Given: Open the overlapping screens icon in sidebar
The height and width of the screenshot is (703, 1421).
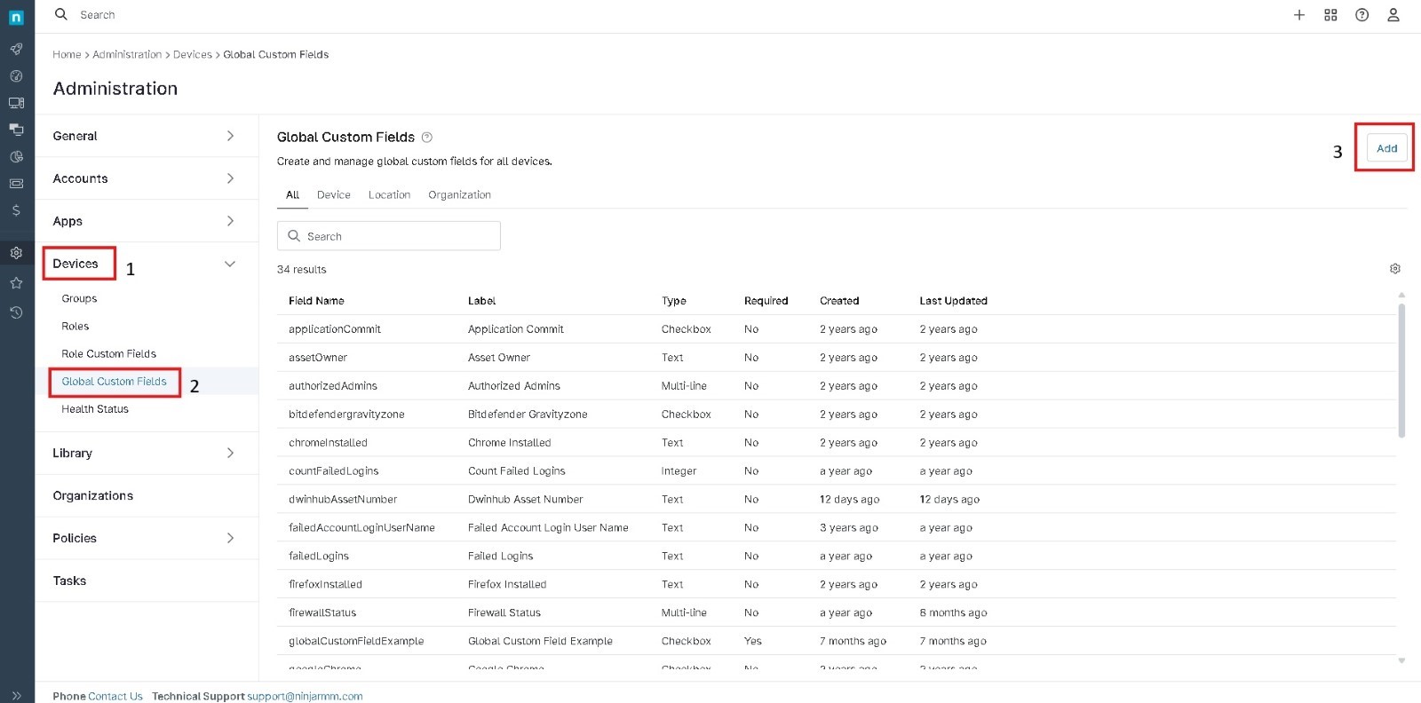Looking at the screenshot, I should click(16, 130).
